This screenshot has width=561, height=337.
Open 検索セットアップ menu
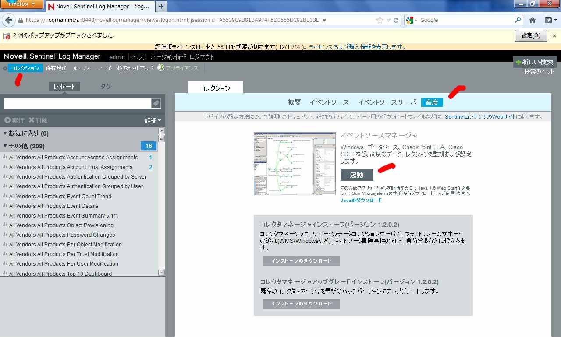pyautogui.click(x=135, y=68)
